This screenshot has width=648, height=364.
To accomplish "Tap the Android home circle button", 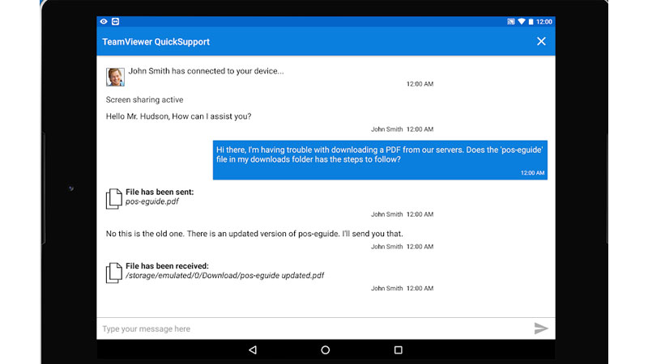I will point(326,350).
